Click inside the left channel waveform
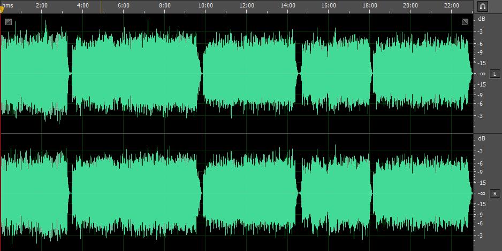Screen dimensions: 502x251 click(237, 74)
